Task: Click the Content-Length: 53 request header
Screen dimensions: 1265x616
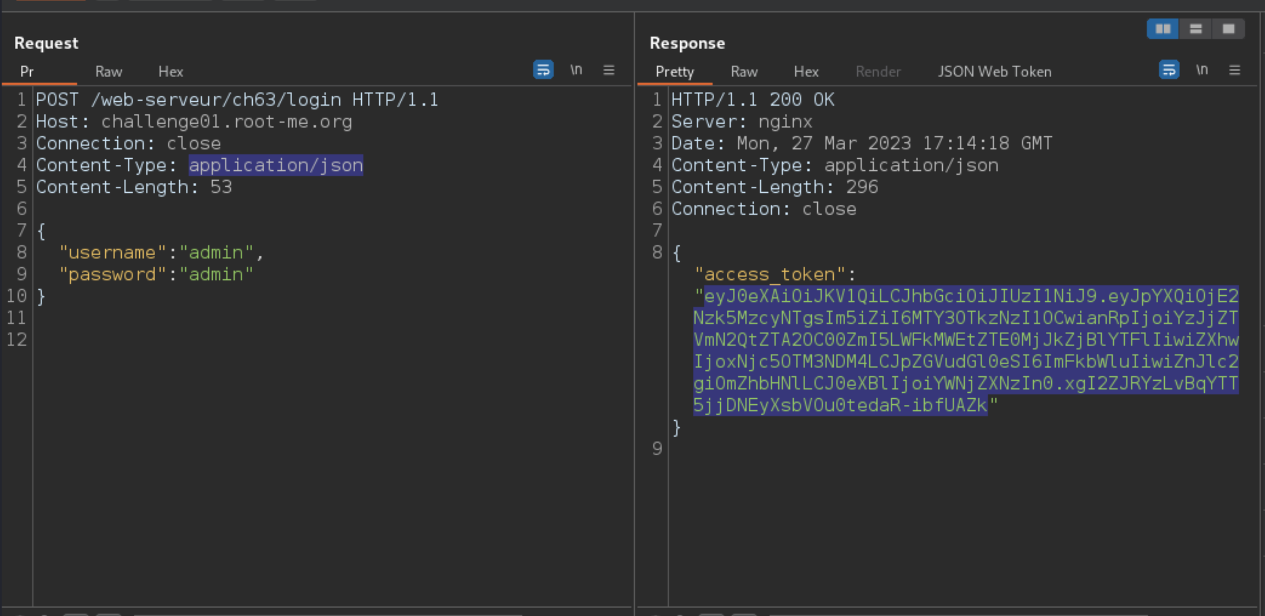Action: click(x=134, y=187)
